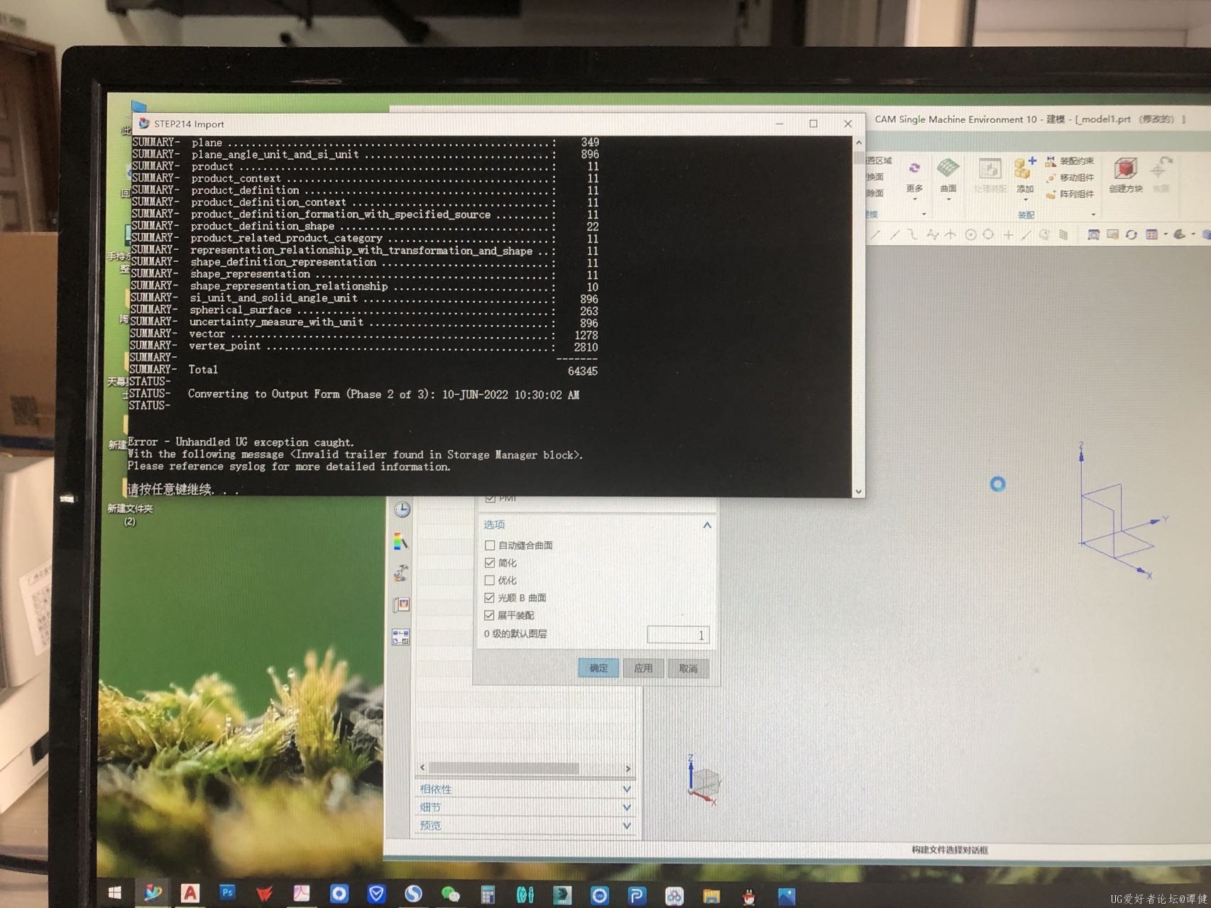Open the Sogou browser taskbar icon
The height and width of the screenshot is (908, 1211).
click(x=413, y=894)
